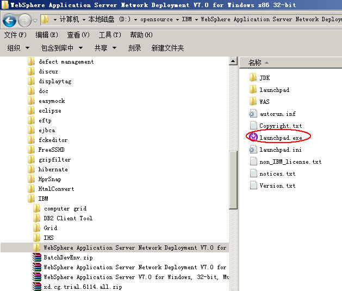
Task: Expand dropdown arrow after IBM breadcrumb
Action: click(x=196, y=20)
